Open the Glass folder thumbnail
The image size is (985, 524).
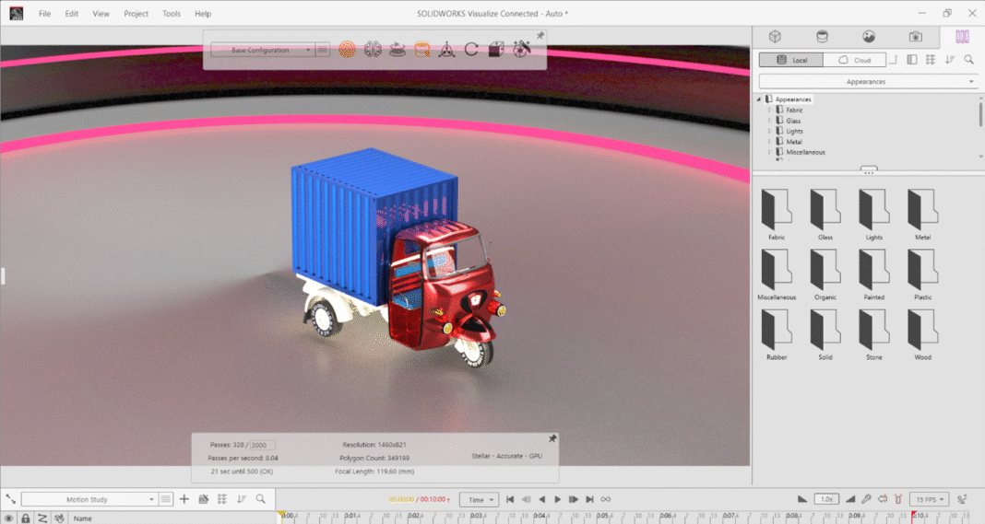(825, 214)
